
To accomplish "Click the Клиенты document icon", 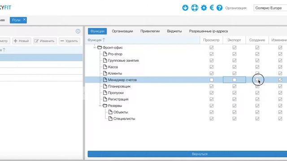I will (105, 73).
